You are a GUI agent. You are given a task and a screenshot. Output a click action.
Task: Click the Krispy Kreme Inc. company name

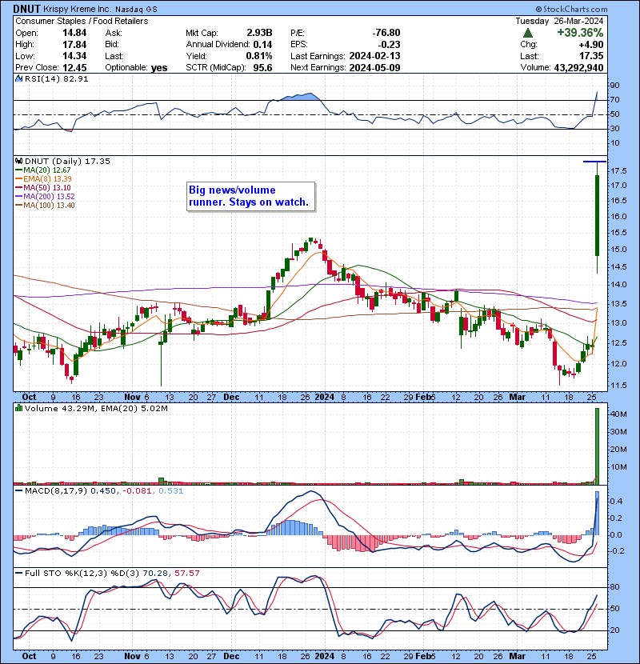click(x=77, y=10)
